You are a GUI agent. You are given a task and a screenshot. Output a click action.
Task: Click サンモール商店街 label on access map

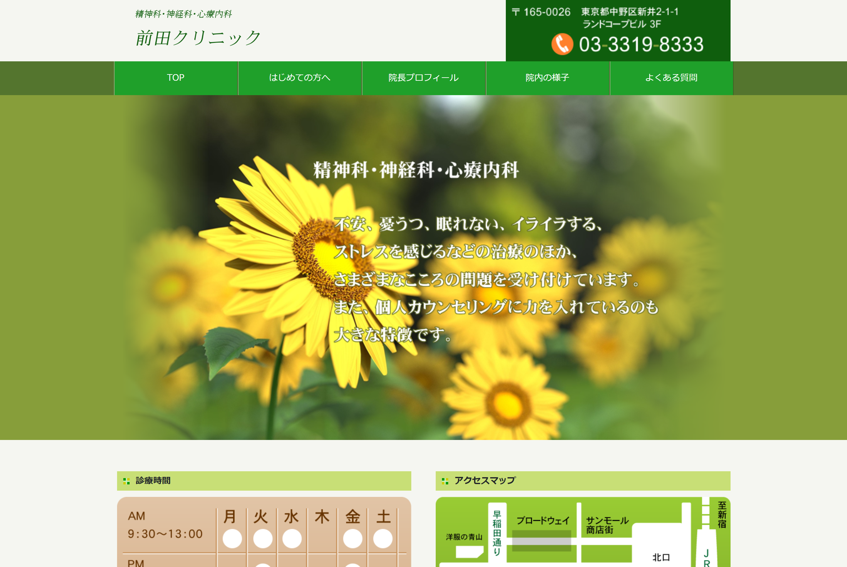click(607, 525)
